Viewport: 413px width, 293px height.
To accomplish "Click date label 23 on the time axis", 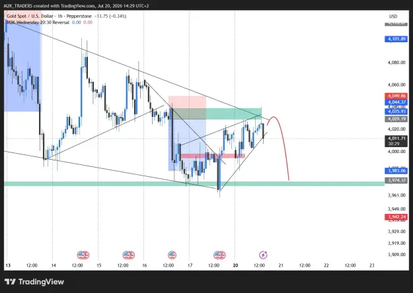I will (x=371, y=265).
